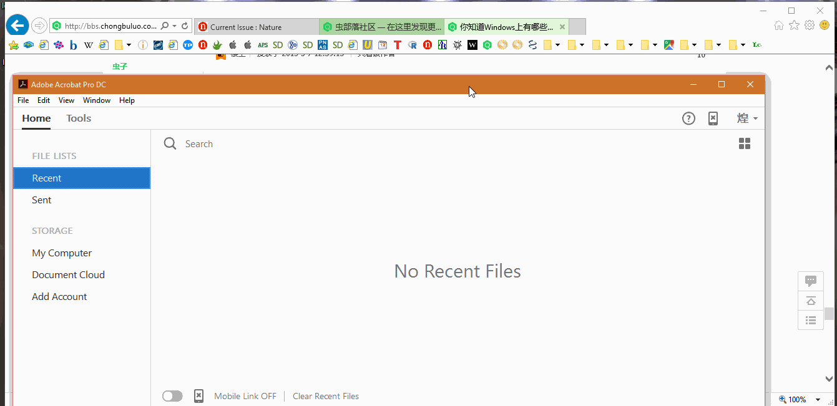837x406 pixels.
Task: Open the browser Home icon
Action: [x=779, y=26]
